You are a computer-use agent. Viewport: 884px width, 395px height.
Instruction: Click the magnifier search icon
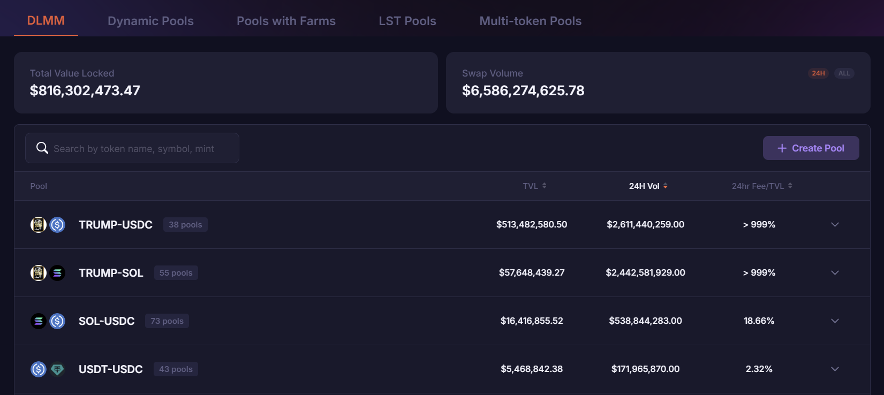[x=42, y=148]
